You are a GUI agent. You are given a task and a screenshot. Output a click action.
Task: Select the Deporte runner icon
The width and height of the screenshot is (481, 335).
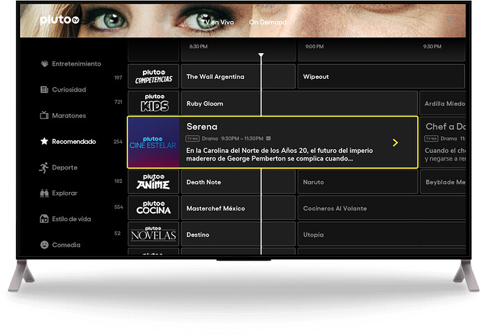click(x=44, y=167)
